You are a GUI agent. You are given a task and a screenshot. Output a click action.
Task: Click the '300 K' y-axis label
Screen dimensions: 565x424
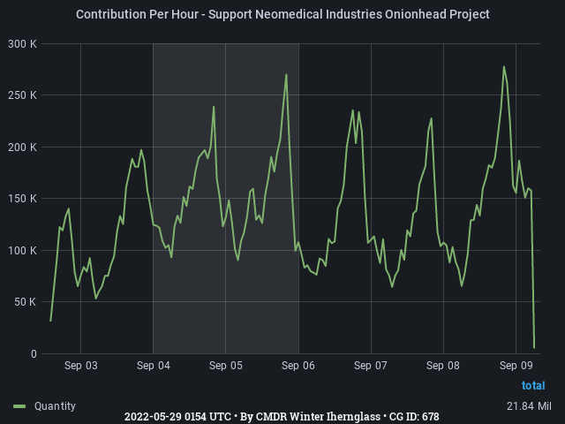tap(22, 44)
